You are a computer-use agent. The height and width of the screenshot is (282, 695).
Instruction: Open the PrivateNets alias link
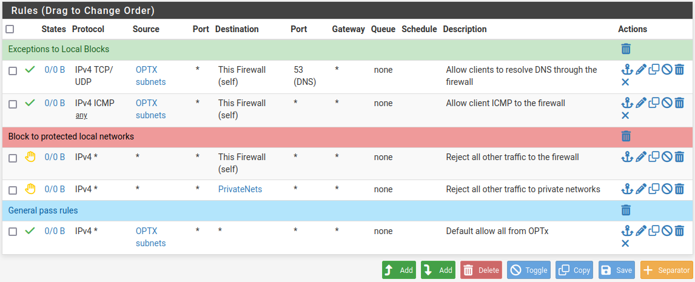click(x=240, y=189)
